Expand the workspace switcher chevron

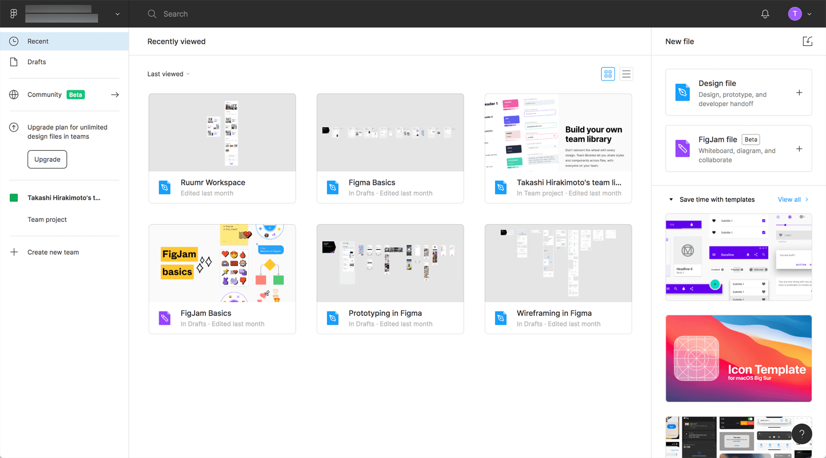pos(117,14)
